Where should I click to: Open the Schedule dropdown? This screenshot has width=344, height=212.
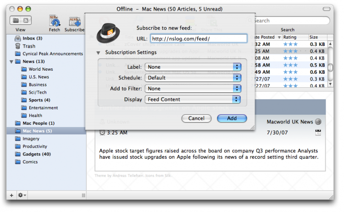click(x=193, y=78)
